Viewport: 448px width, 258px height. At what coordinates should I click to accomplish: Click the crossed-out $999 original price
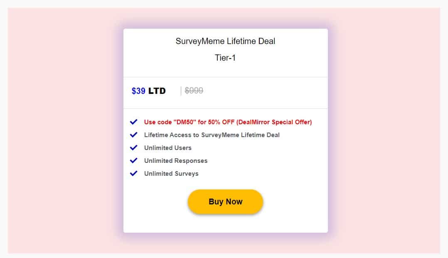[194, 90]
